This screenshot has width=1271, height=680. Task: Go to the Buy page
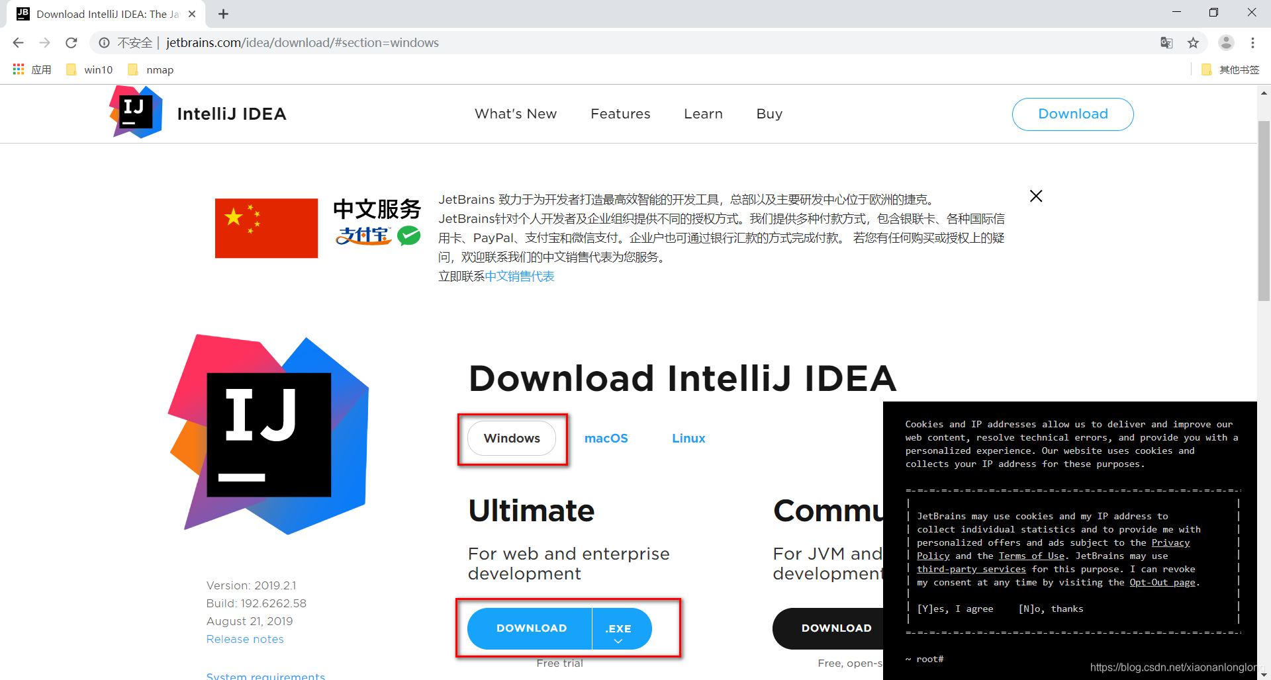click(x=769, y=114)
